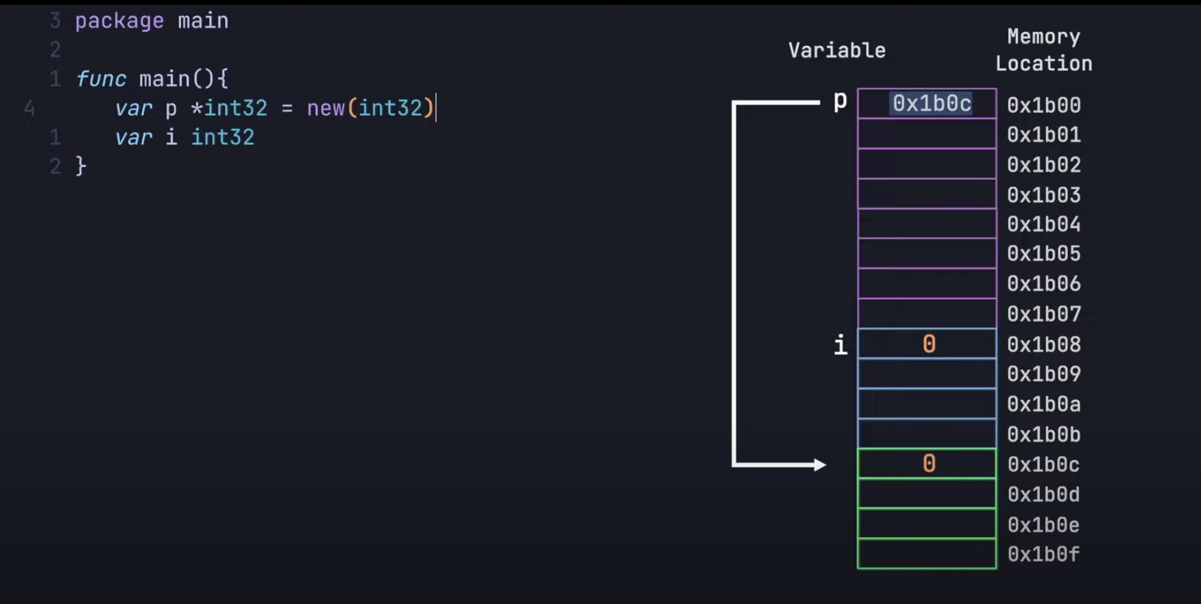Click the "var i int32" declaration line

coord(184,137)
